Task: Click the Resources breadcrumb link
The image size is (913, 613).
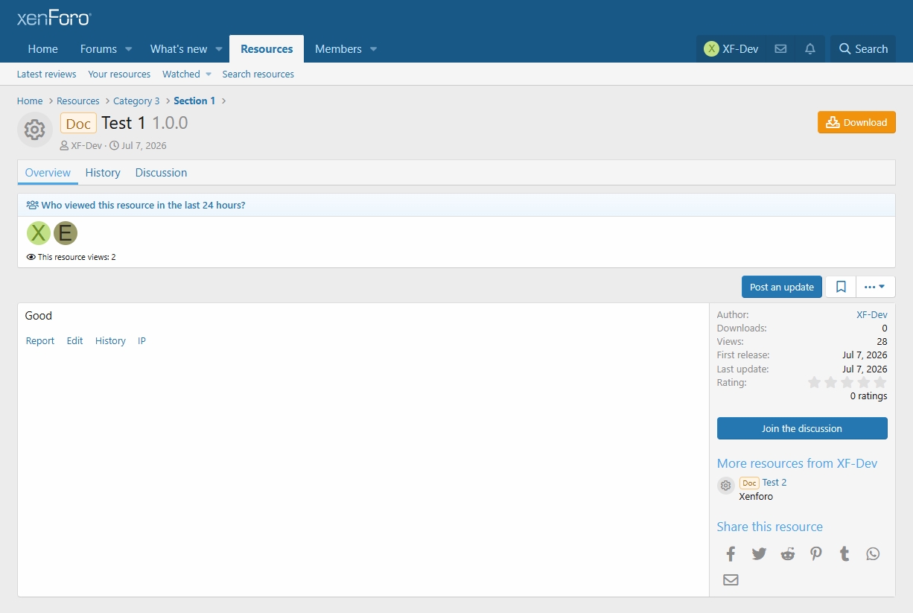Action: click(78, 101)
